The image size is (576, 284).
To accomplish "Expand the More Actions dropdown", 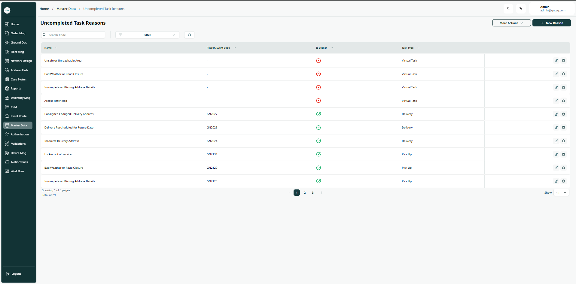I will [511, 23].
